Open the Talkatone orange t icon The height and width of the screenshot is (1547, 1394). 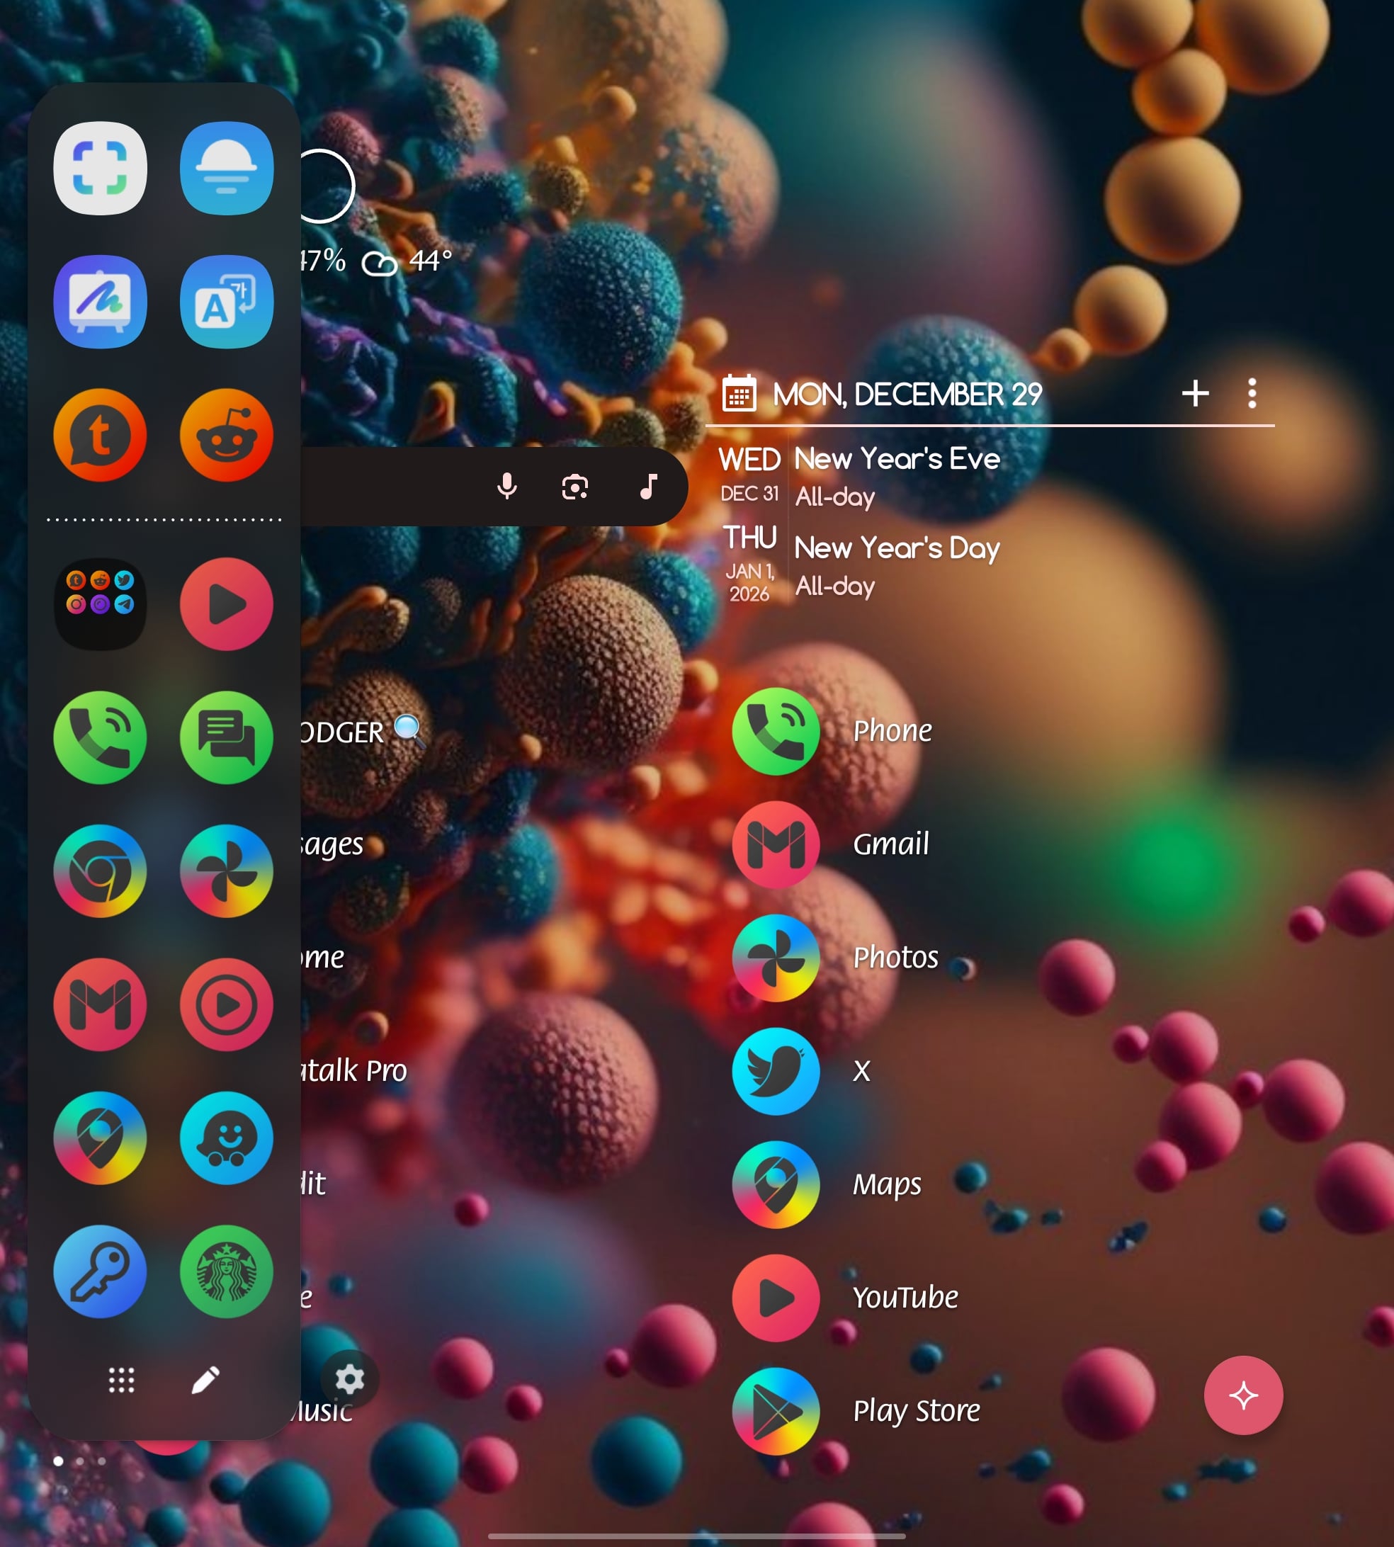tap(100, 435)
